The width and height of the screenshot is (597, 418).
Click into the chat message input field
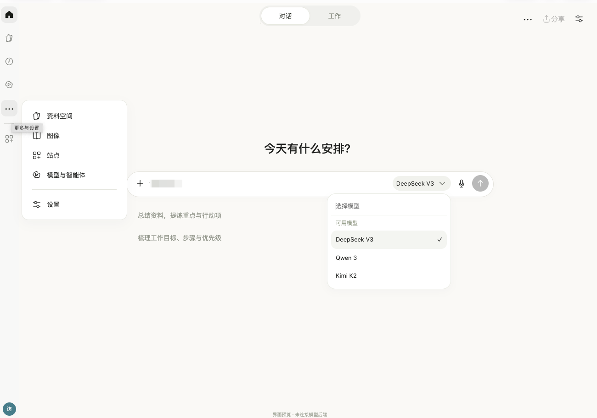click(270, 183)
